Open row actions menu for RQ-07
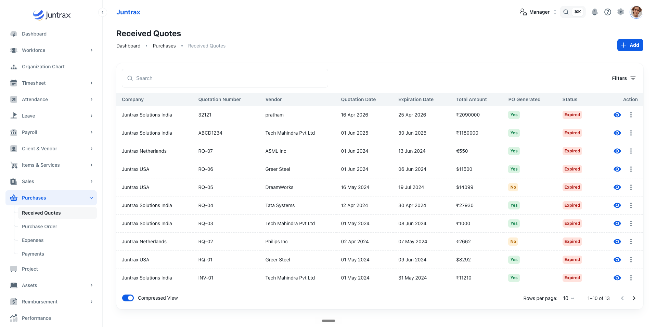Screen dimensions: 657x327 pyautogui.click(x=631, y=151)
